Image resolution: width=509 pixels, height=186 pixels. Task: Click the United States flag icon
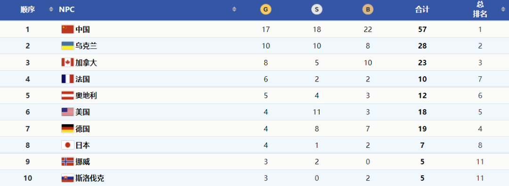tap(67, 112)
